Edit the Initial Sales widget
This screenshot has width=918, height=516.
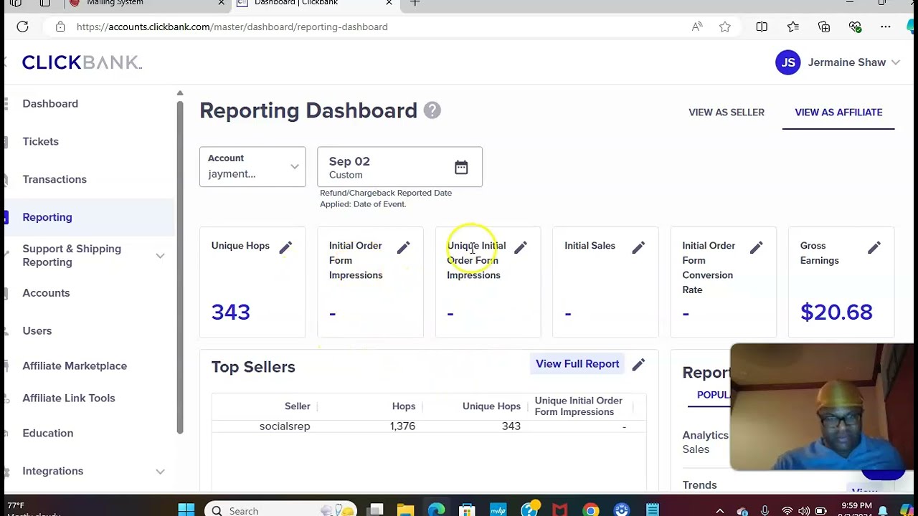[x=638, y=247]
